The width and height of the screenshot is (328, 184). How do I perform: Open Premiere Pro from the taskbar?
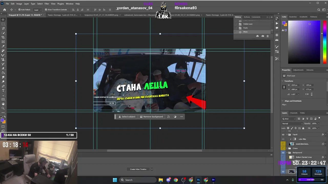coord(213,180)
